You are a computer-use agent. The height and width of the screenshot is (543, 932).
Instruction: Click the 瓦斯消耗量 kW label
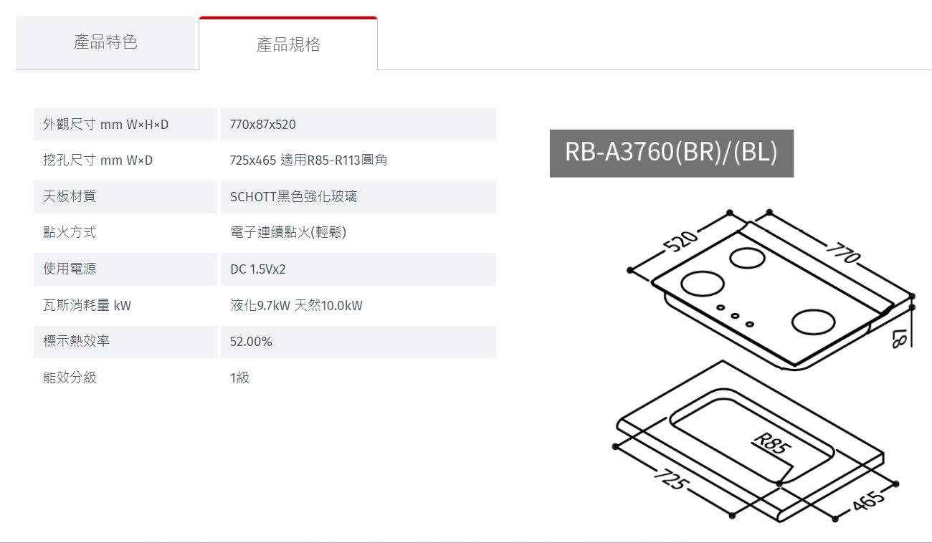87,306
